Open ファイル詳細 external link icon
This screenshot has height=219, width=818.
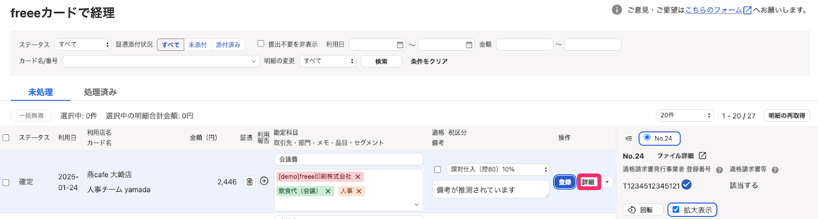(703, 156)
